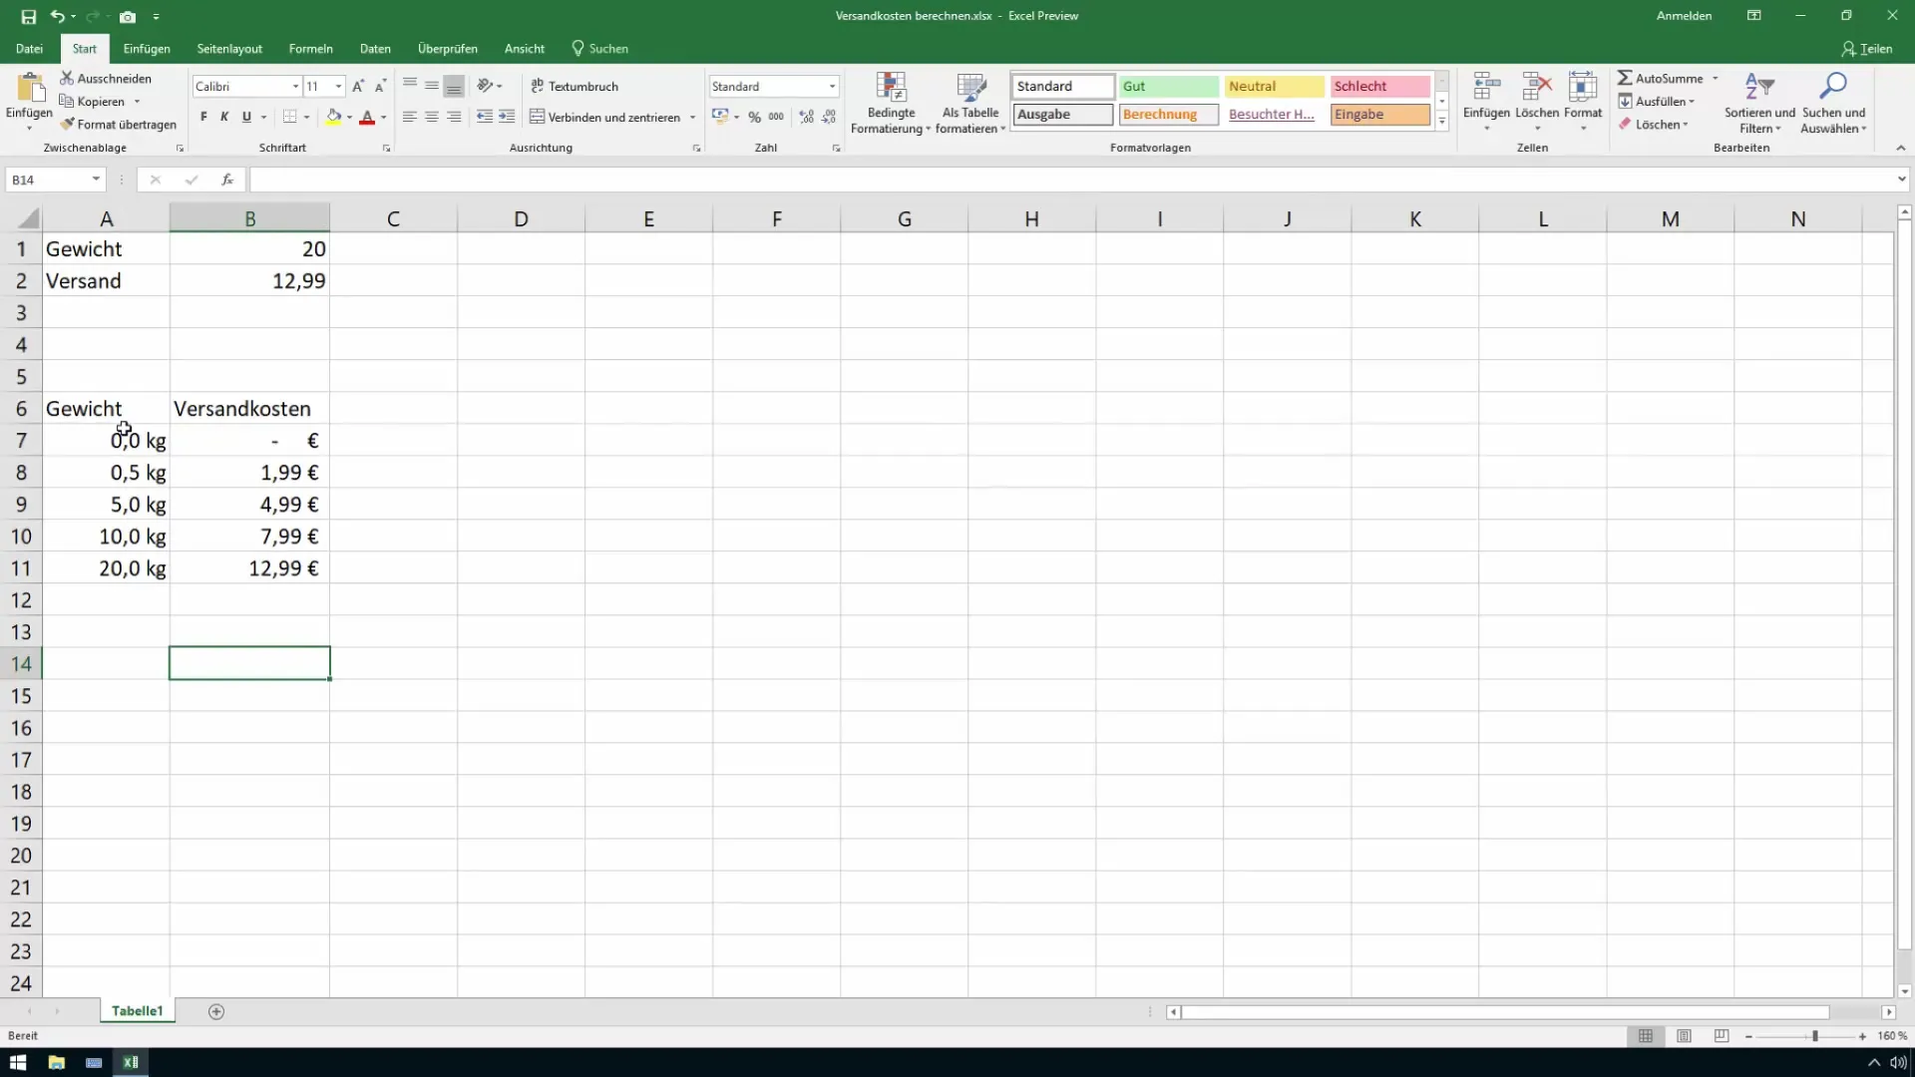Open Windows Start menu
This screenshot has width=1915, height=1077.
[x=18, y=1062]
